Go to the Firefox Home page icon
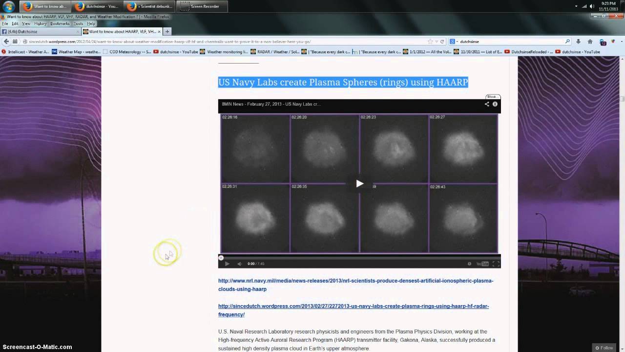 pyautogui.click(x=590, y=42)
